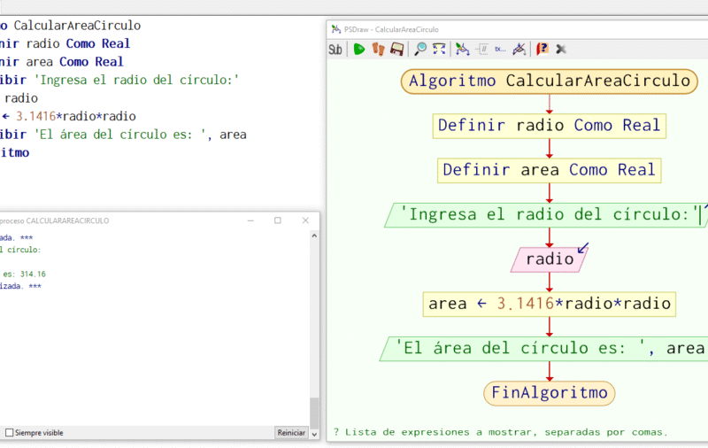Click the Sub subprocess toolbar button

(x=335, y=50)
